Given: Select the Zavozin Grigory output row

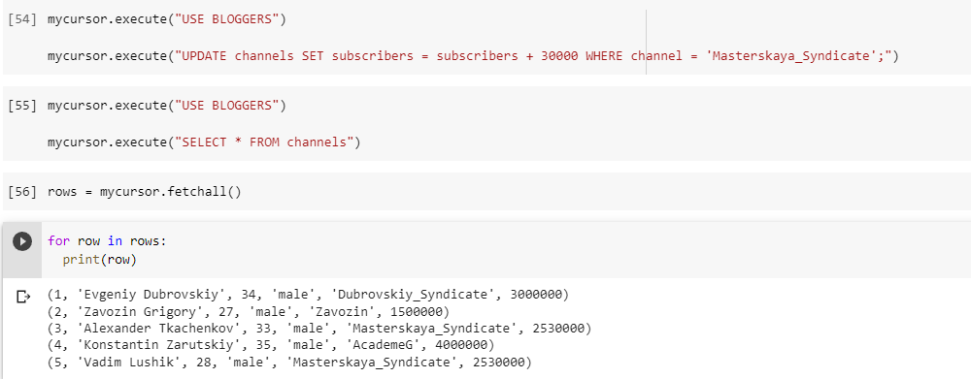Looking at the screenshot, I should (x=249, y=311).
